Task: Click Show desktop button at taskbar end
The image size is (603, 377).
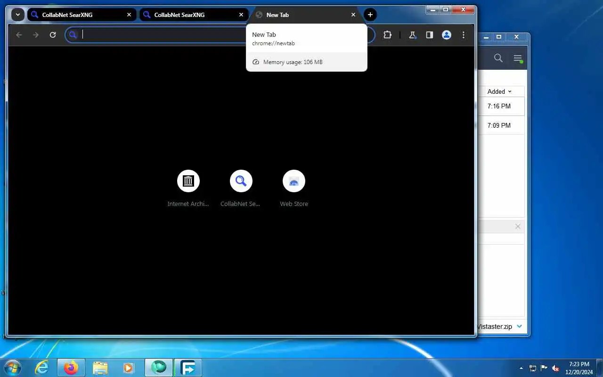Action: (599, 368)
